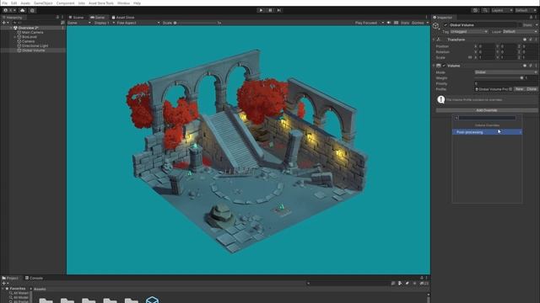Toggle Global Volume active checkbox in Inspector

tap(445, 25)
